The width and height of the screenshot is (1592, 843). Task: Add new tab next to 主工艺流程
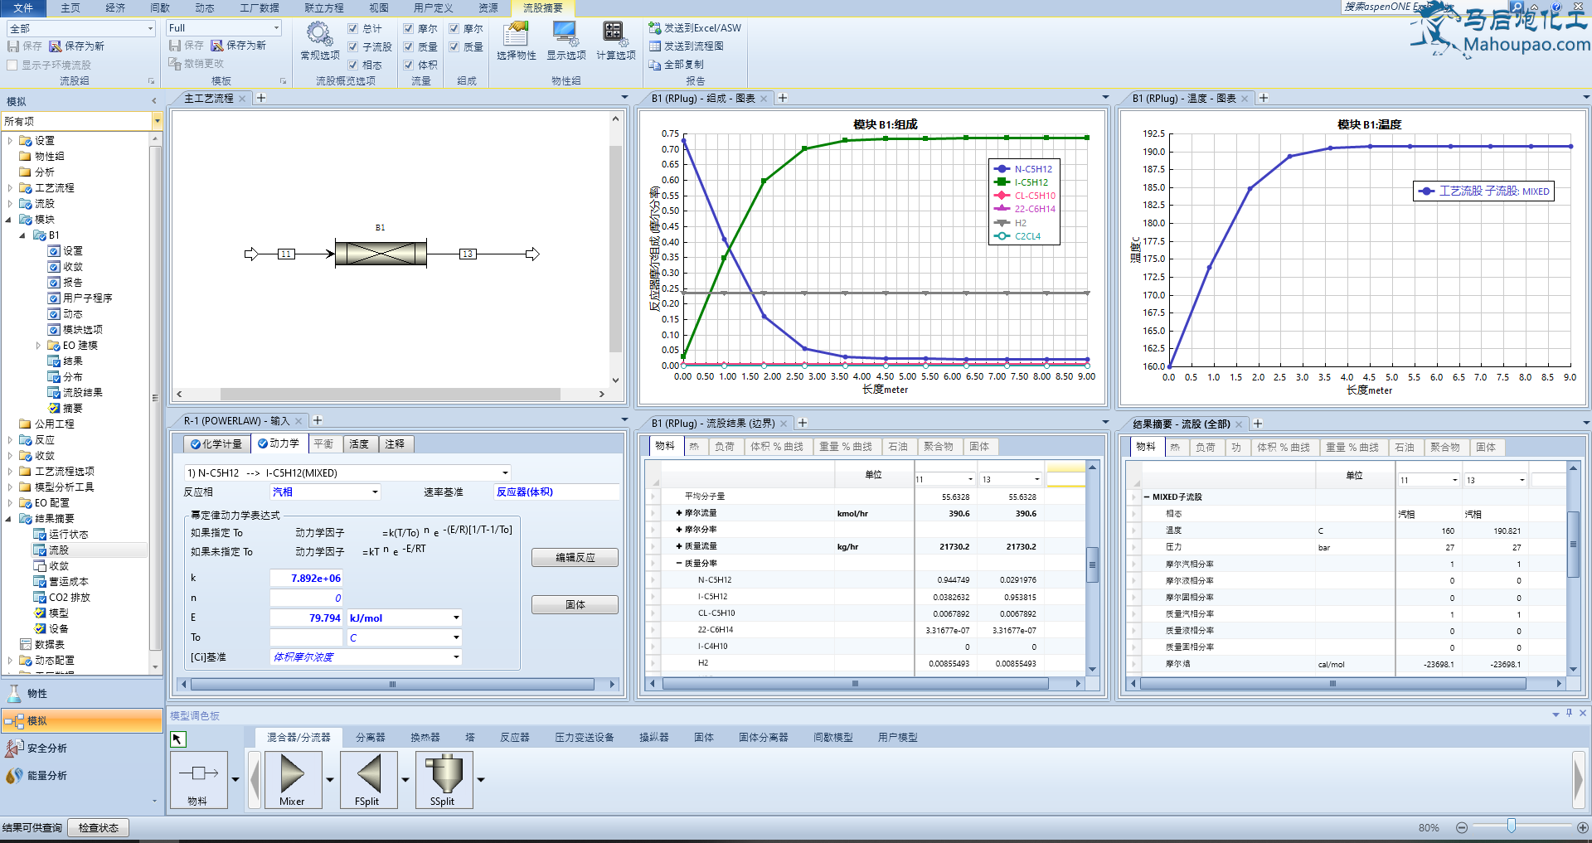[x=260, y=98]
